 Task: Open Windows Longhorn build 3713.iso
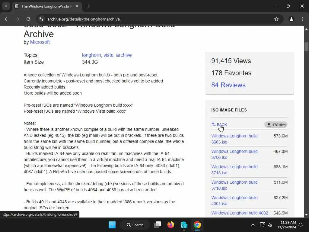click(x=234, y=170)
